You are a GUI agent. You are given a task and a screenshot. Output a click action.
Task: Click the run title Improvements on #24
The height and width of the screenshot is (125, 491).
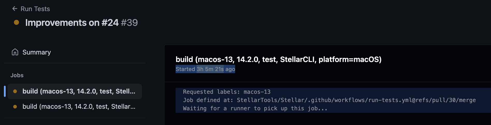pos(72,23)
